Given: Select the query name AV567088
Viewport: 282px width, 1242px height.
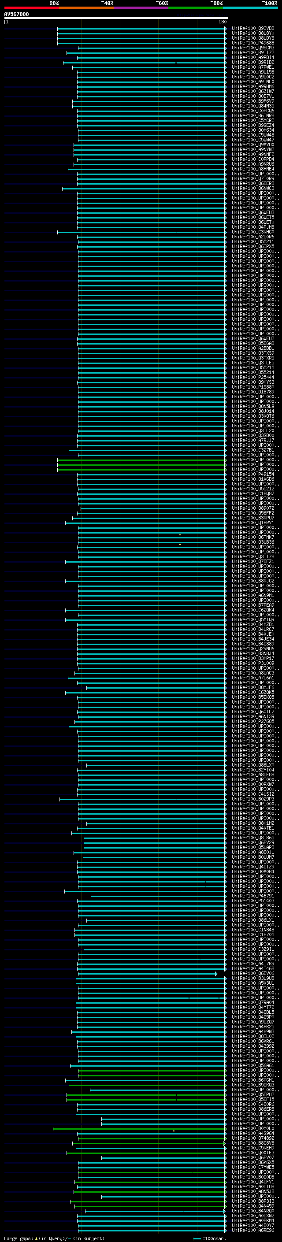Looking at the screenshot, I should click(x=16, y=15).
